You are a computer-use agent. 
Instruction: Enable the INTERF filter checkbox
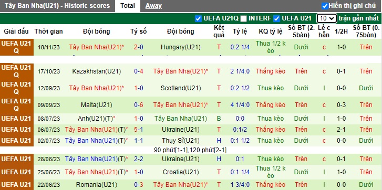[243, 18]
